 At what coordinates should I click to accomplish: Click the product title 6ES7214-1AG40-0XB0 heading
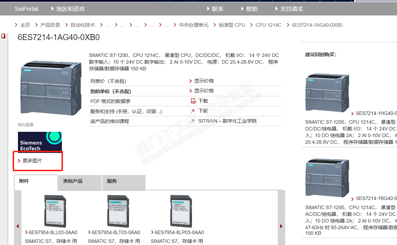(58, 38)
